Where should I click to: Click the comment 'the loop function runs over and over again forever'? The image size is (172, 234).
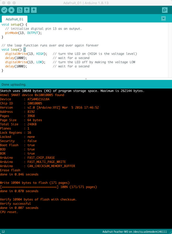(53, 45)
